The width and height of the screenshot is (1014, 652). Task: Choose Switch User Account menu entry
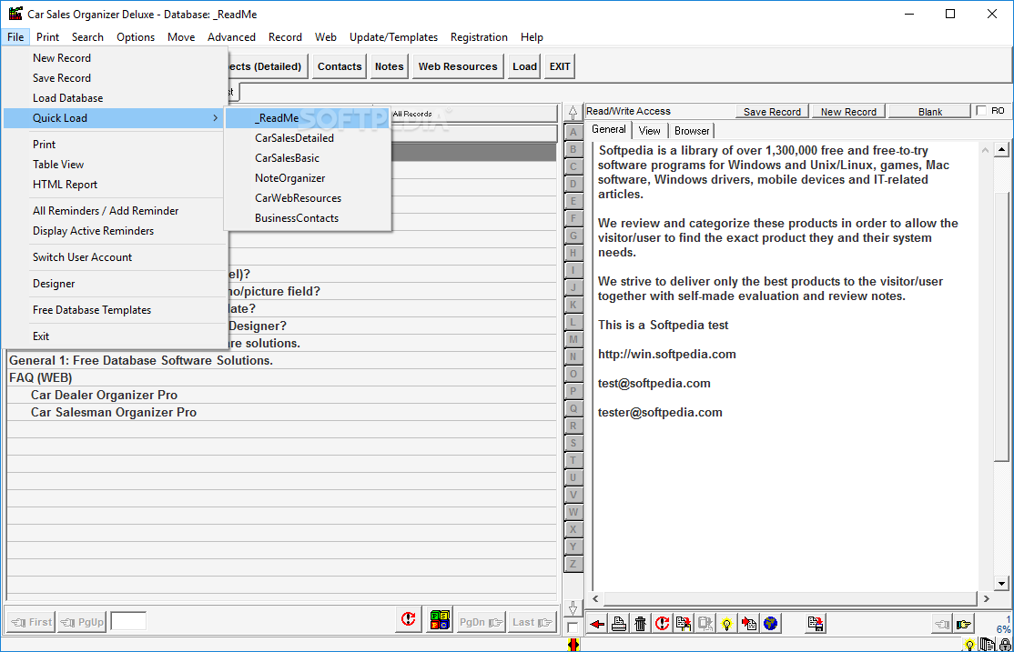pos(116,256)
